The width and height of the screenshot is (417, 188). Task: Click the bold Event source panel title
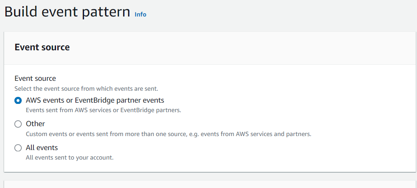tap(42, 47)
